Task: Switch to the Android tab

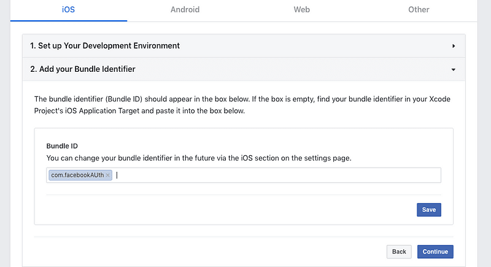Action: [x=185, y=10]
